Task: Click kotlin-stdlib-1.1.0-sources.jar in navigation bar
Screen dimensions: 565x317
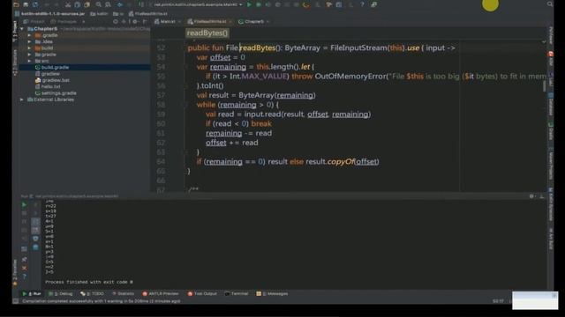Action: point(49,14)
